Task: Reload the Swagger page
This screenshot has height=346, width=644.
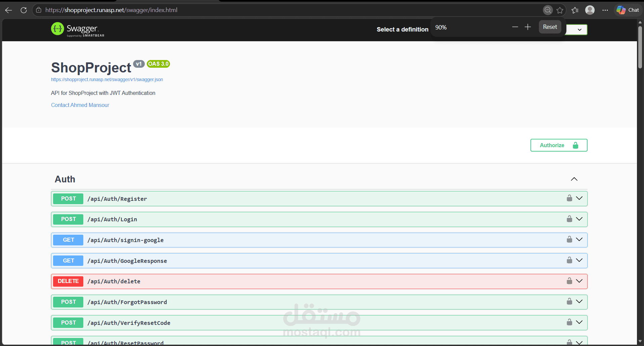Action: tap(24, 10)
